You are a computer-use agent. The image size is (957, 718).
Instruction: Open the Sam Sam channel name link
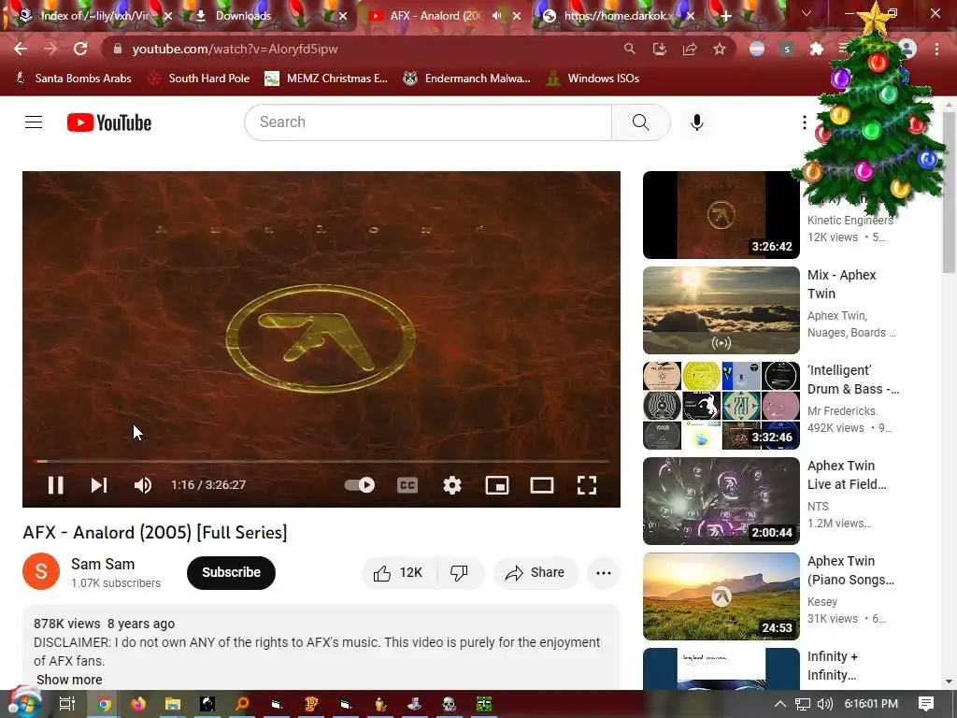[x=103, y=564]
